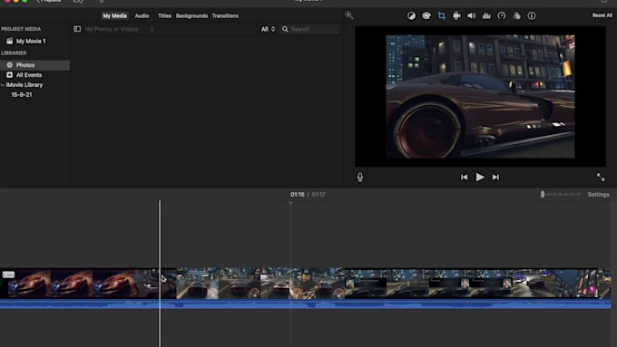This screenshot has width=617, height=347.
Task: Show clip information icon
Action: (532, 15)
